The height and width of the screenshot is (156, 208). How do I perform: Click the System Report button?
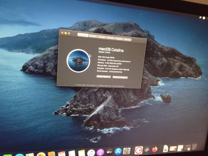(103, 76)
